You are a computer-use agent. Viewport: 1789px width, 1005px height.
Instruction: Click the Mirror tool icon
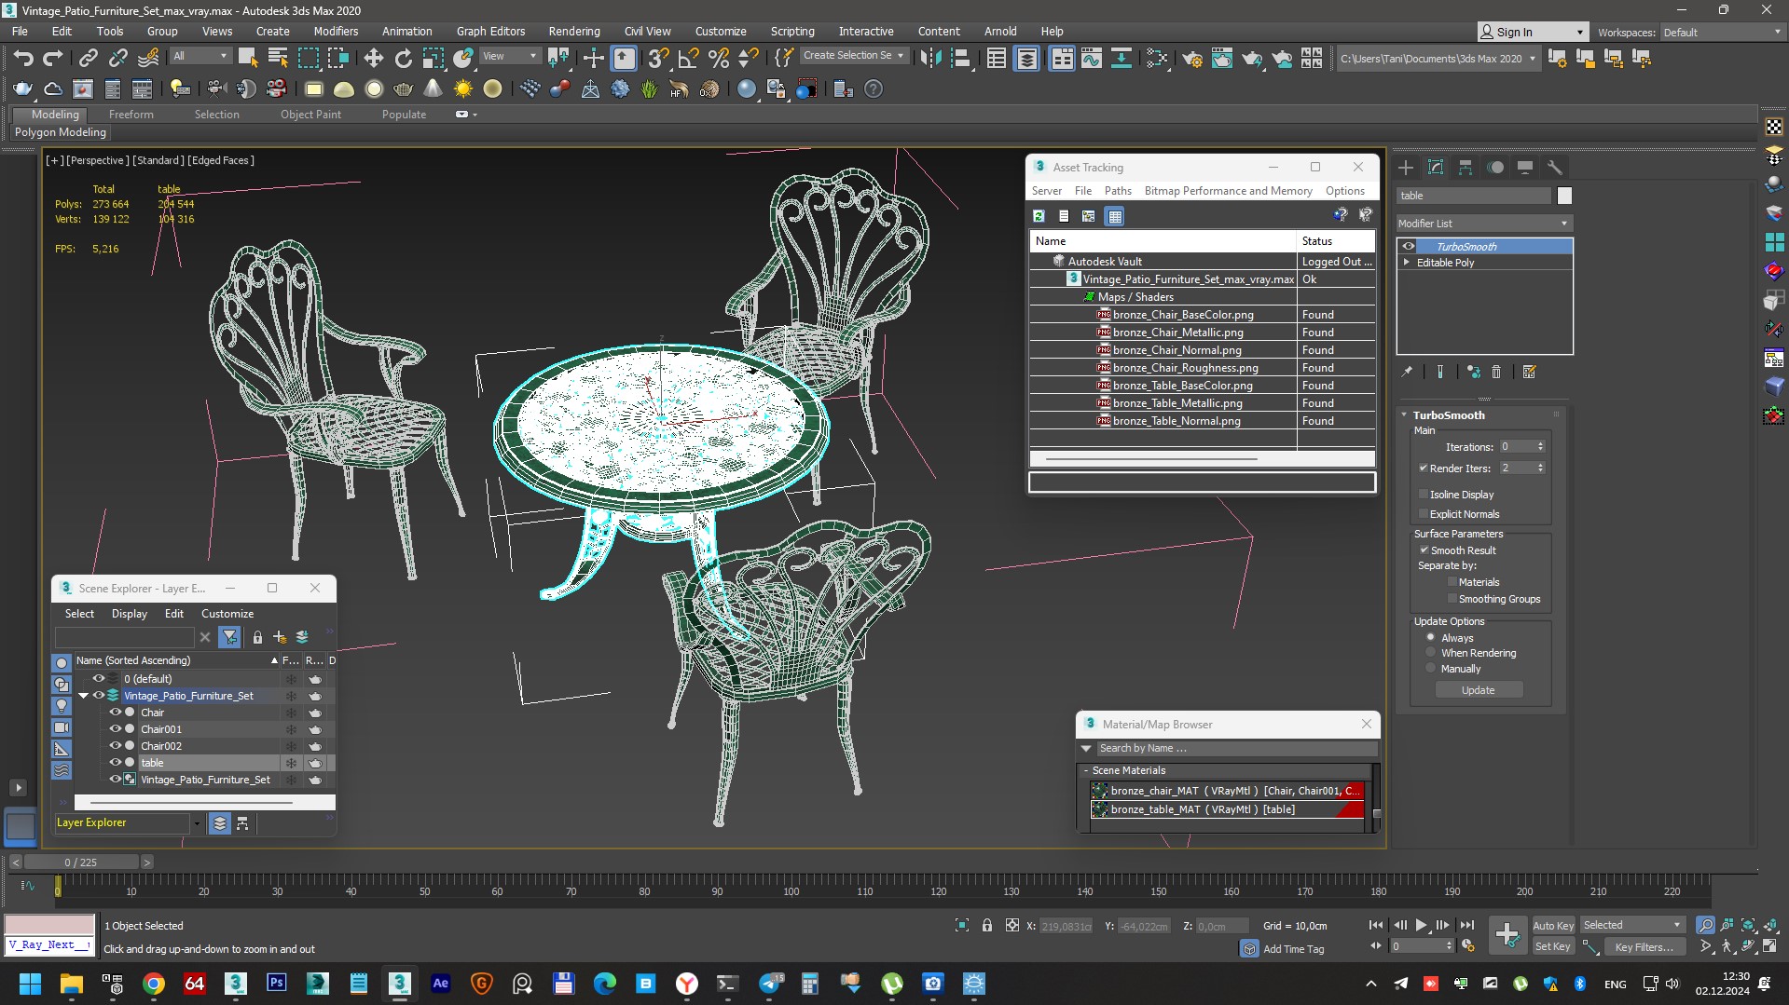[930, 59]
